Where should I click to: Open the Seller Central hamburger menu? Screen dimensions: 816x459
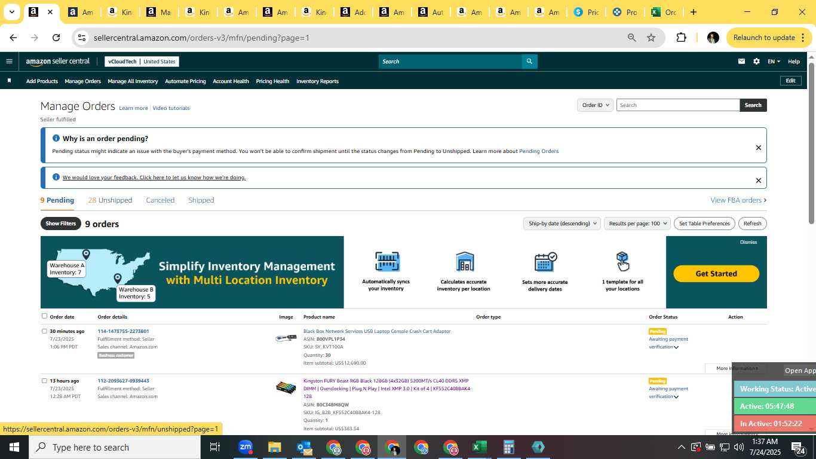click(9, 61)
